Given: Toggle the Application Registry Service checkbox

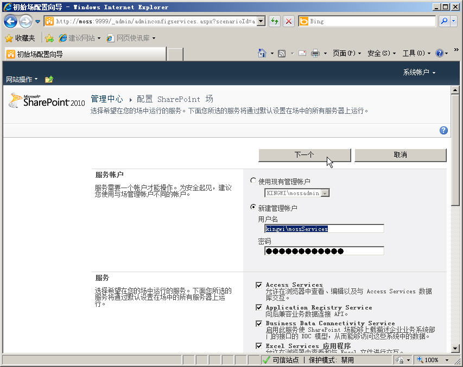Looking at the screenshot, I should pos(259,308).
